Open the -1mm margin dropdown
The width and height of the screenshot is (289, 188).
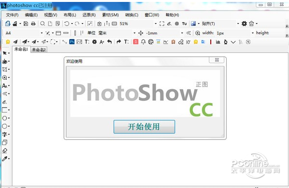182,33
